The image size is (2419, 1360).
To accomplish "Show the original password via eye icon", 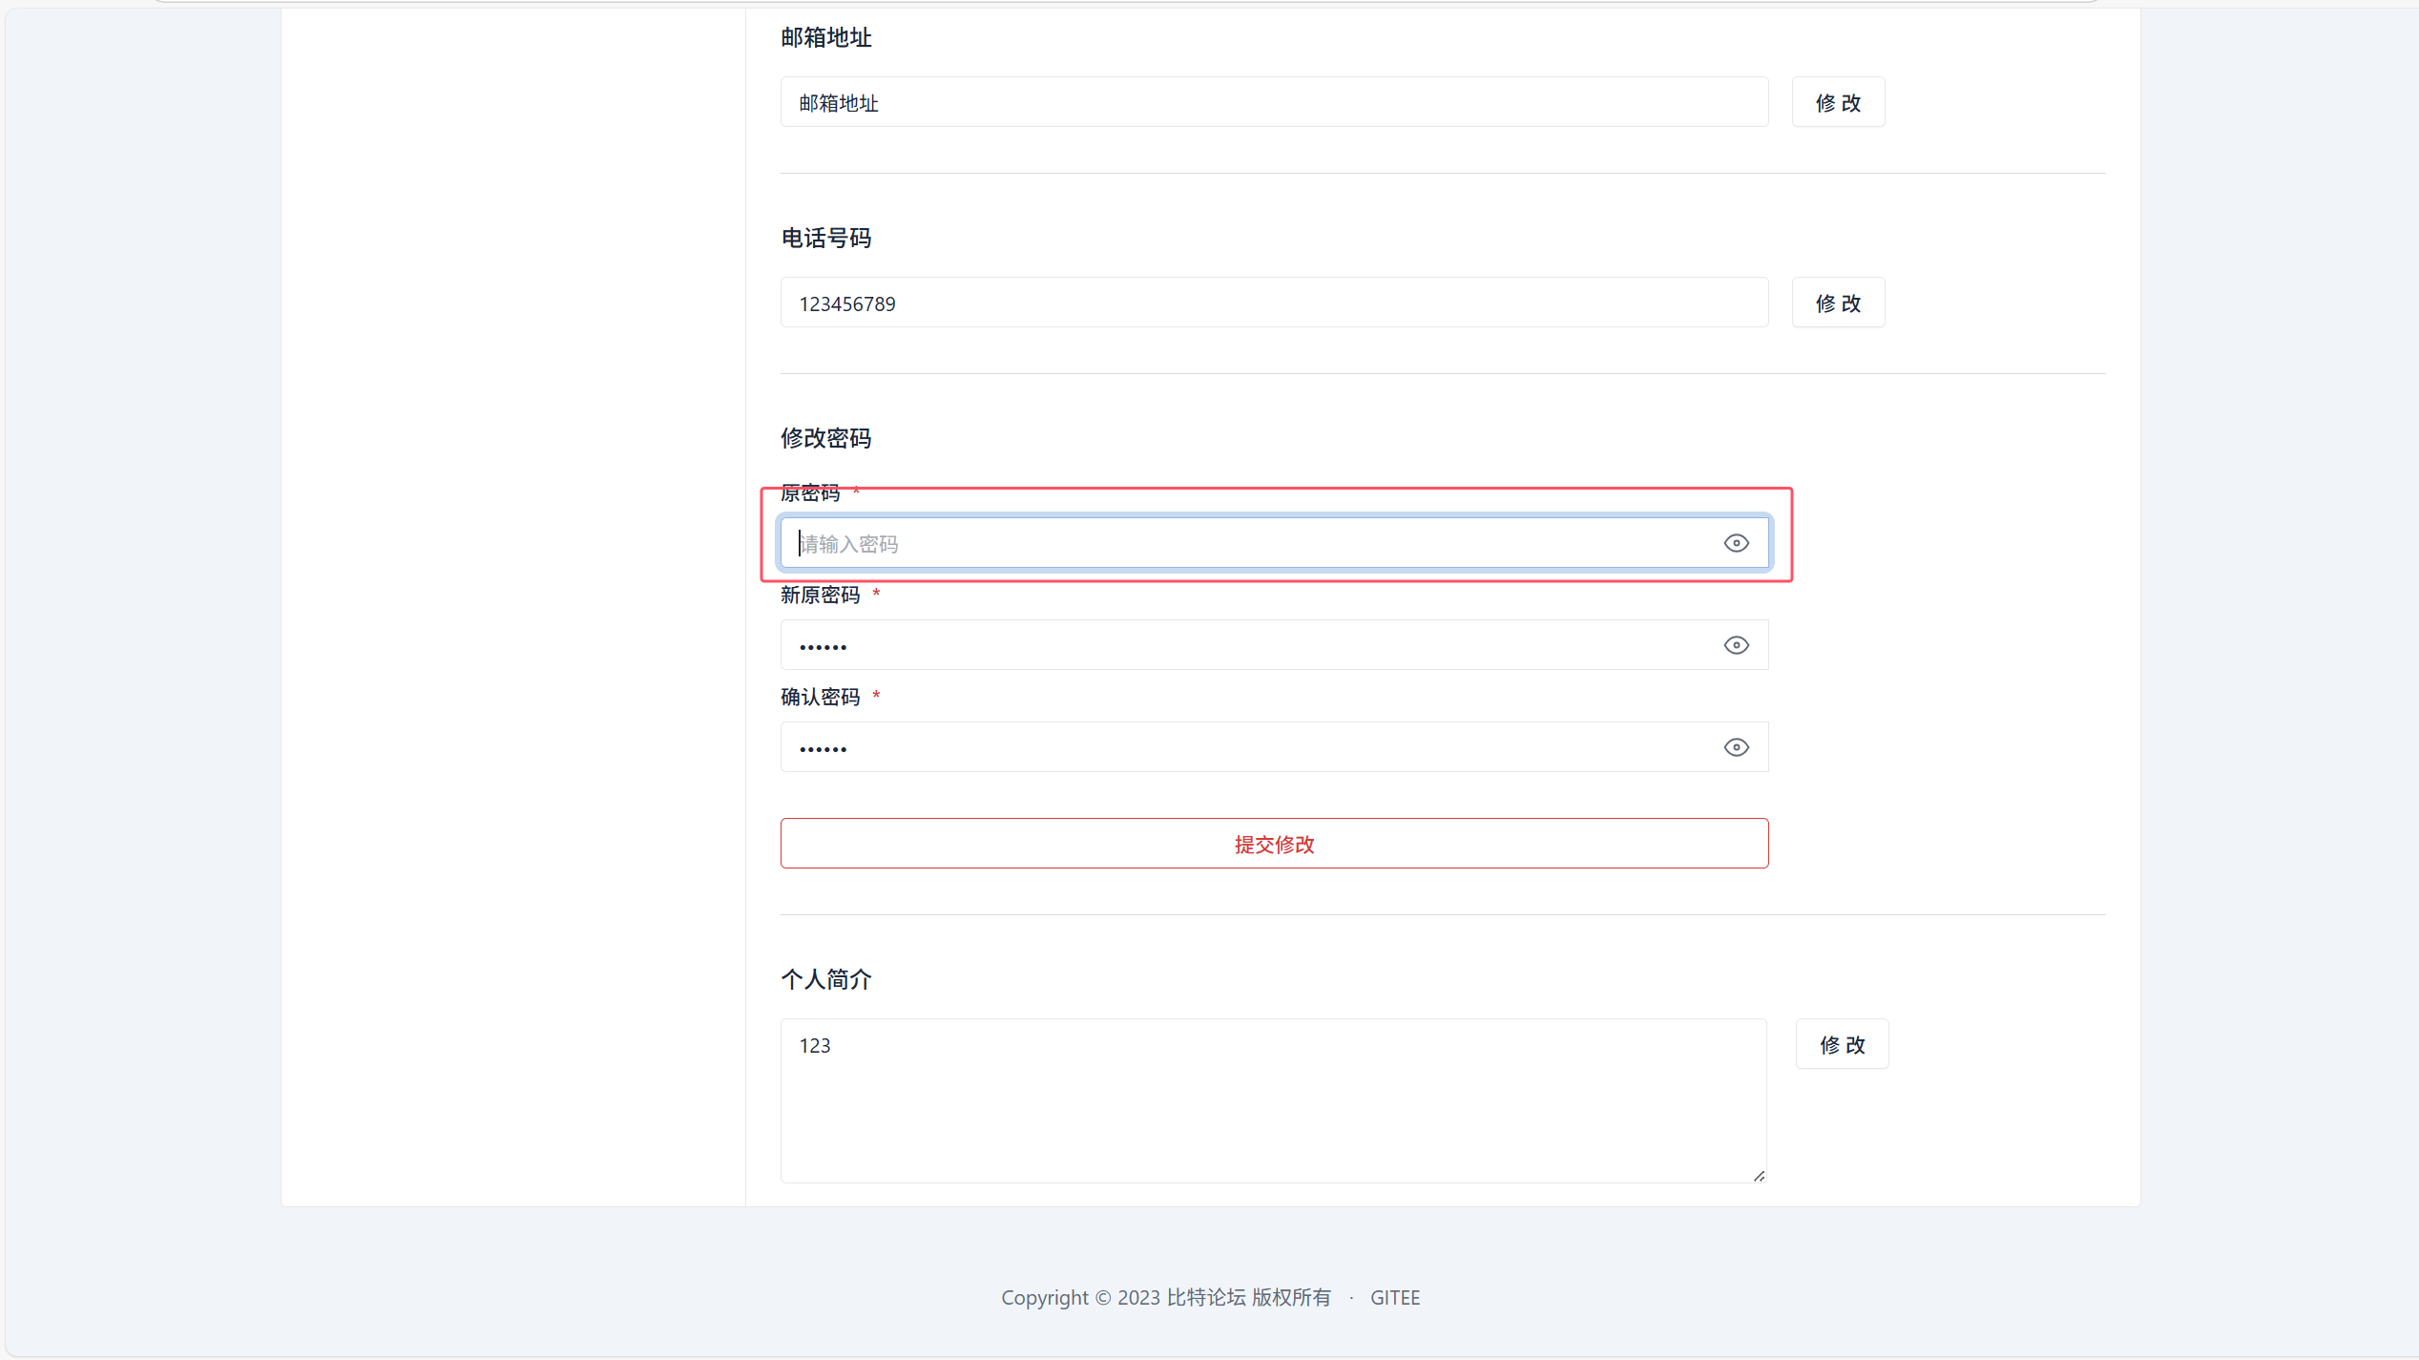I will [x=1736, y=543].
